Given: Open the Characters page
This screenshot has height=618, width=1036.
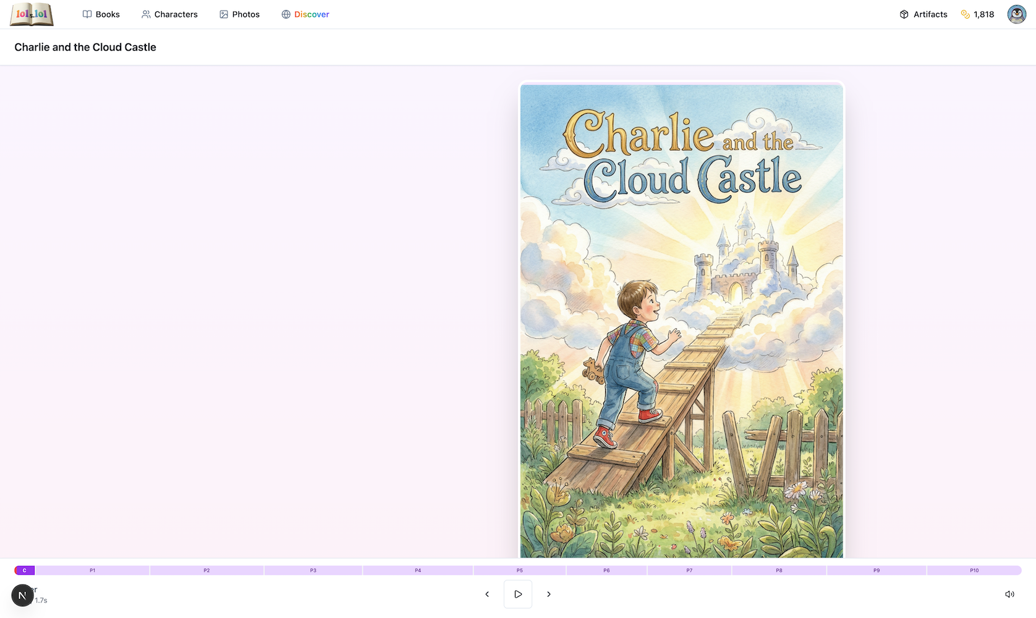Looking at the screenshot, I should click(169, 14).
